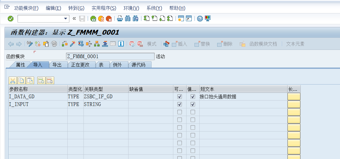Copy row icon above parameter table
340x159 pixels.
(22, 81)
